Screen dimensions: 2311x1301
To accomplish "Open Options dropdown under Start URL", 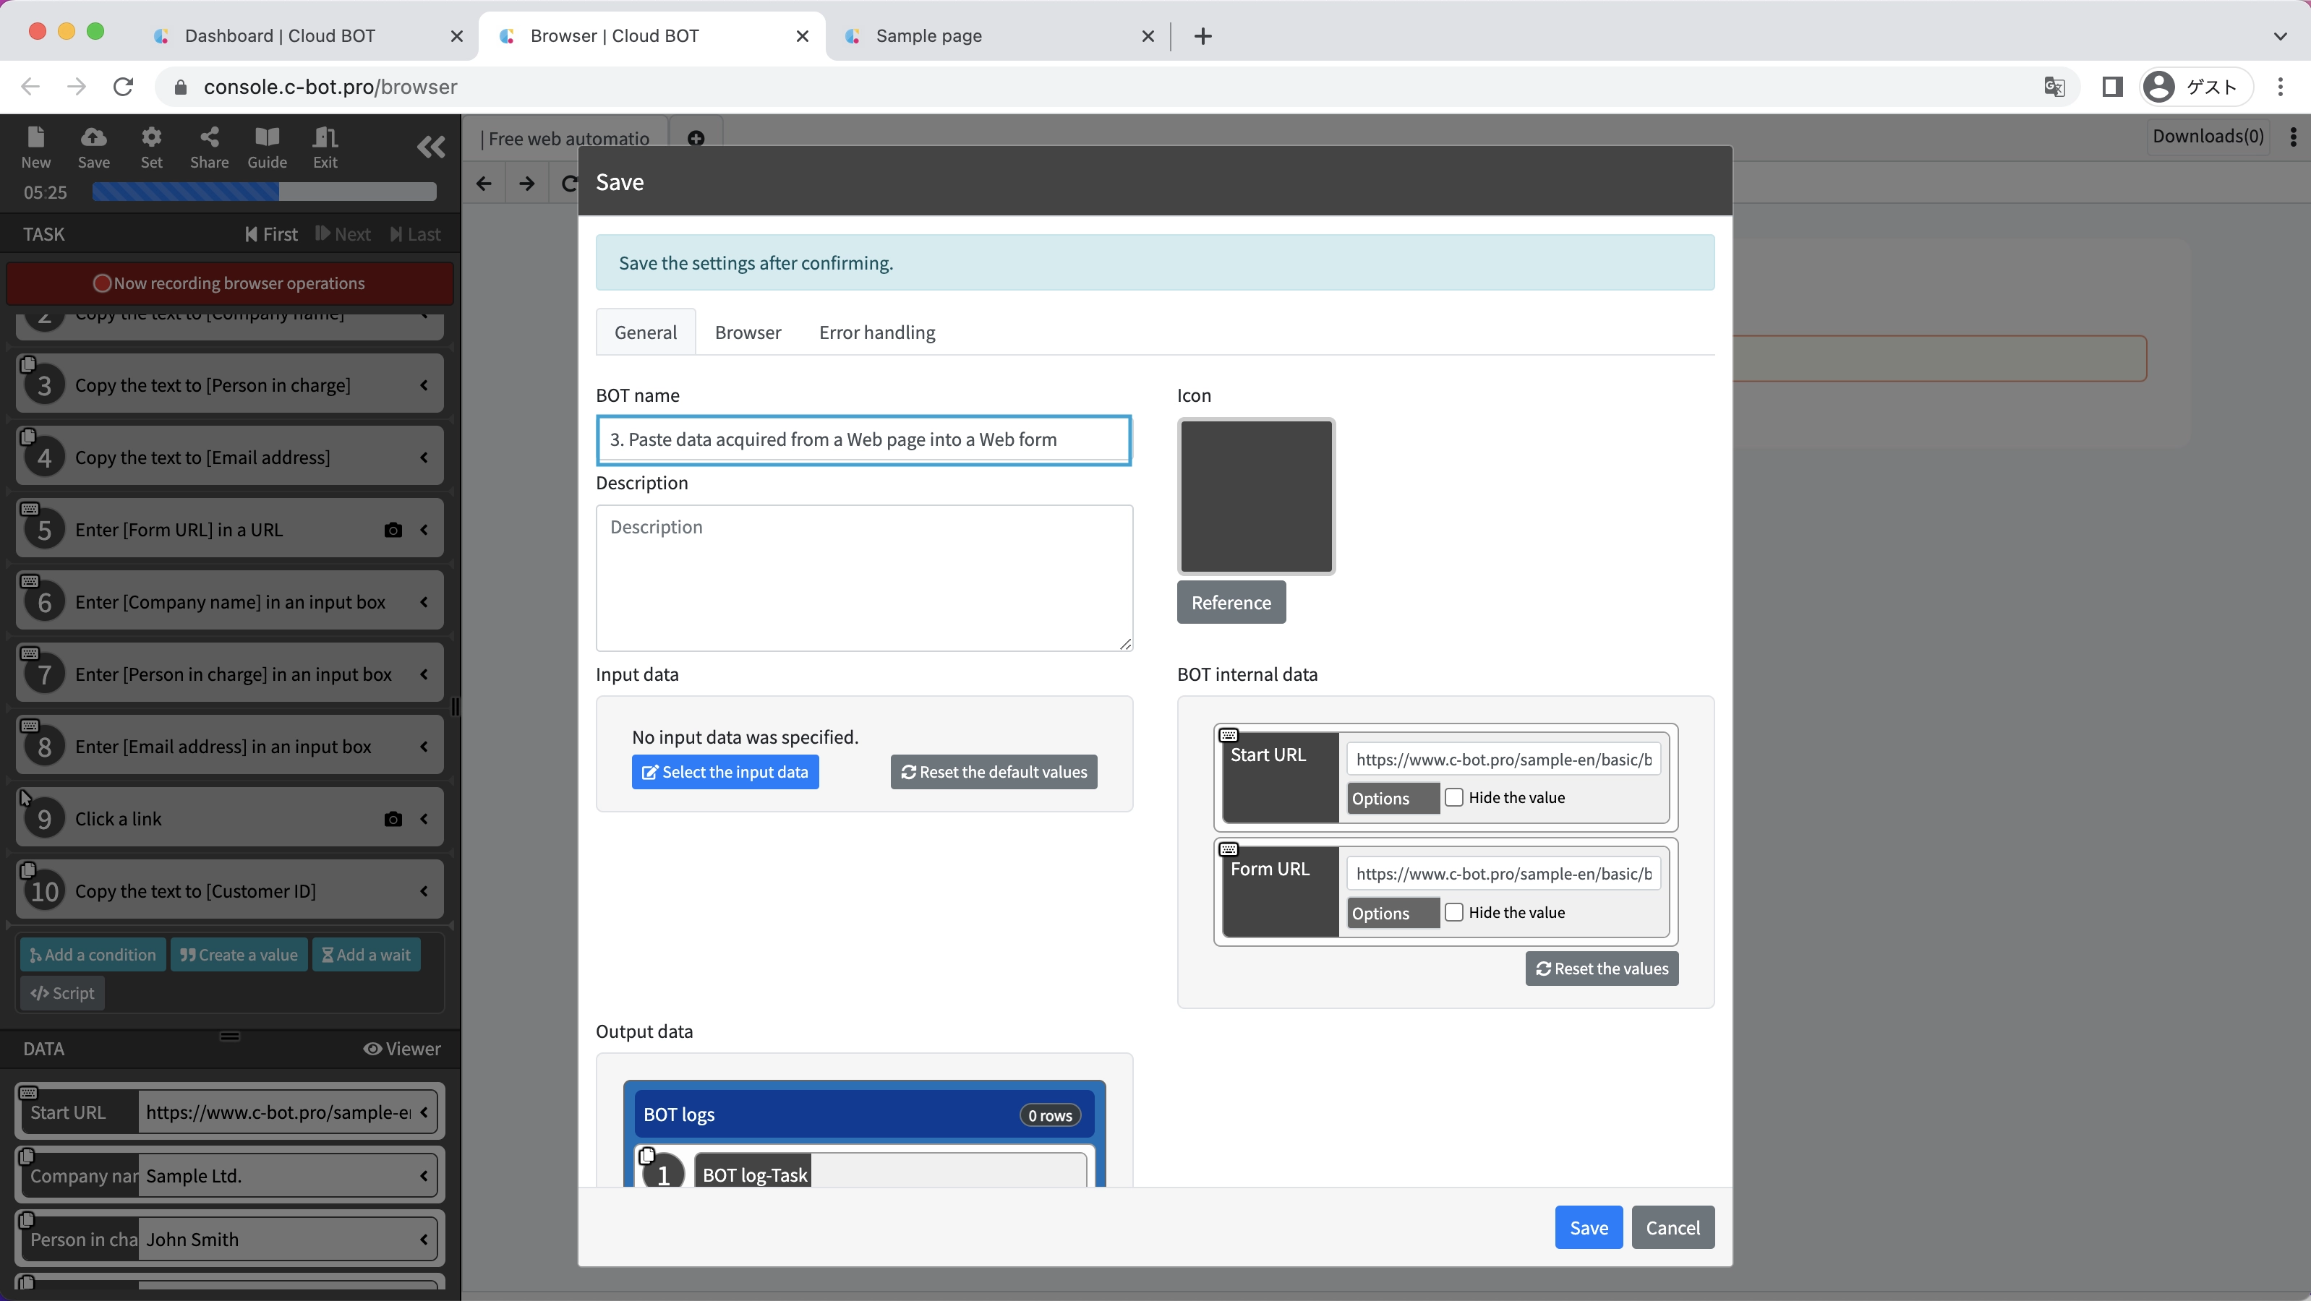I will point(1393,798).
